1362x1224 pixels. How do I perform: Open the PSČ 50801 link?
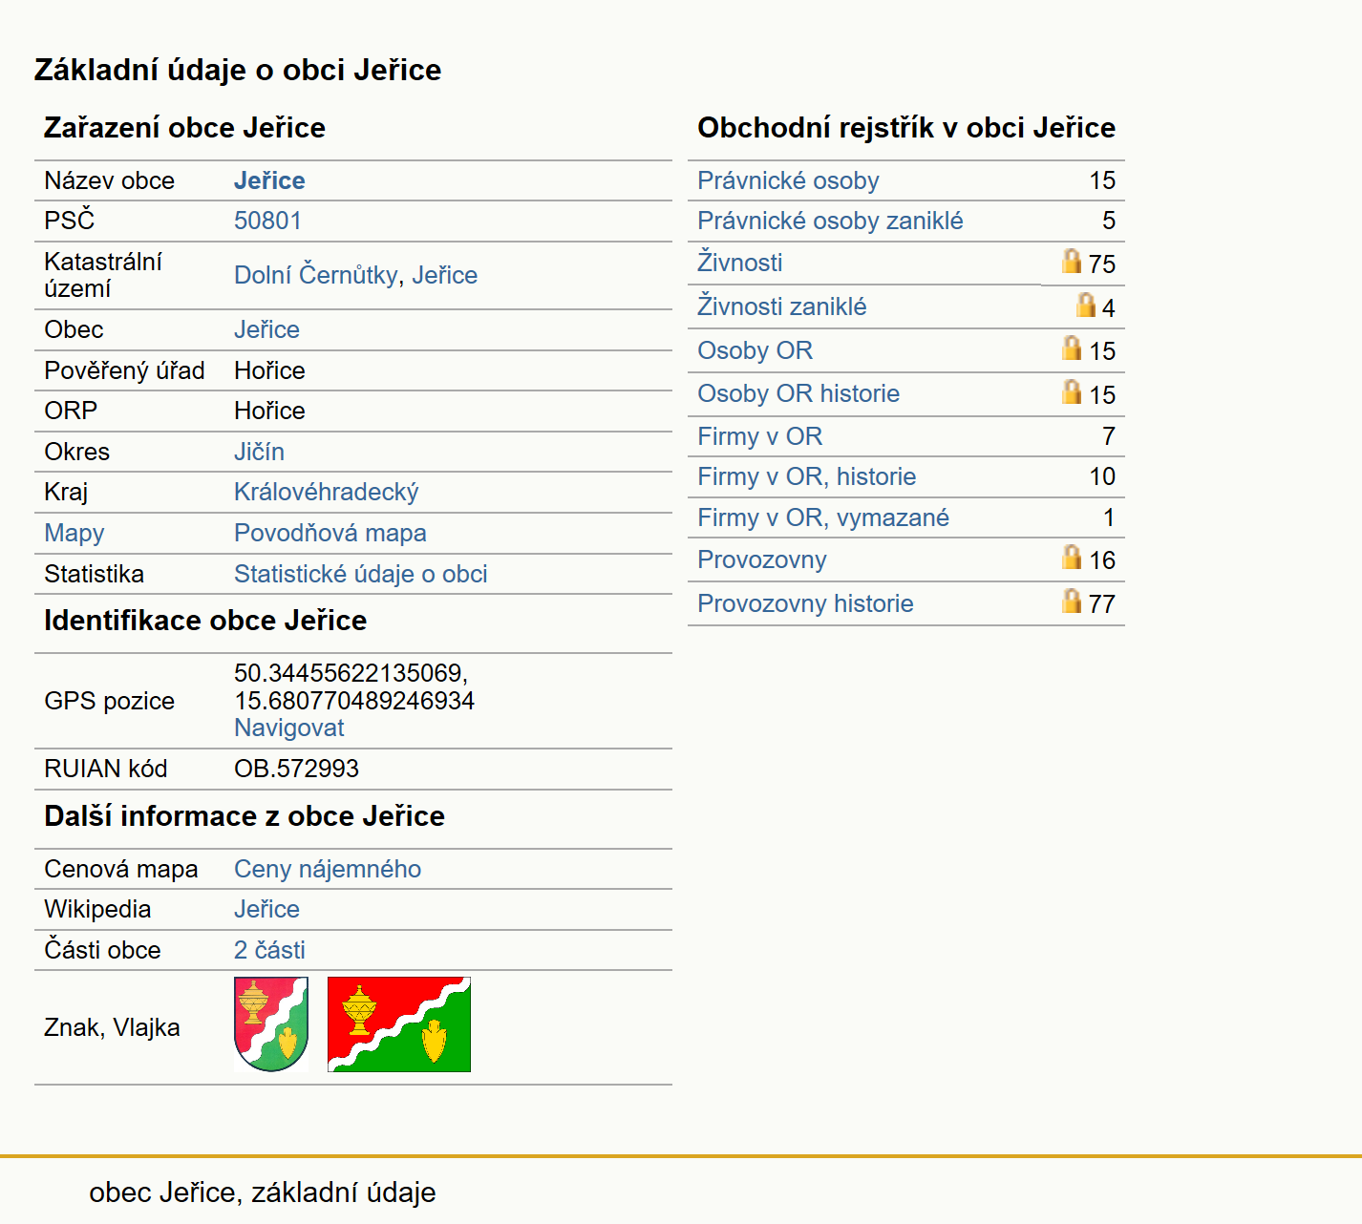click(267, 221)
